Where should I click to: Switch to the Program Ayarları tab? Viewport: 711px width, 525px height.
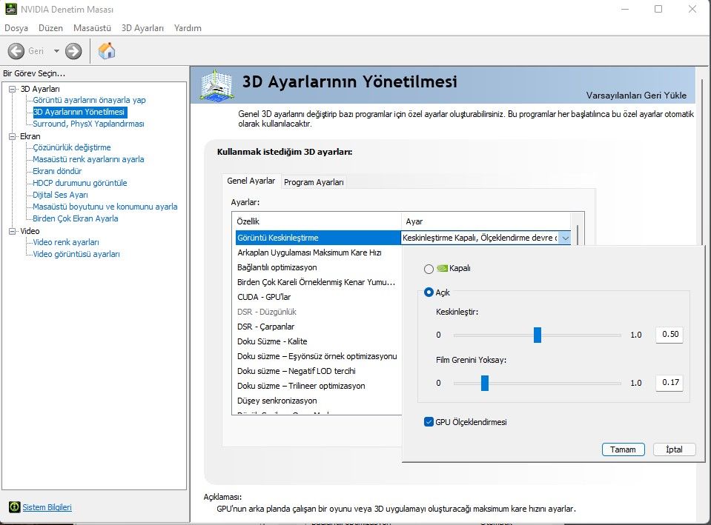tap(314, 182)
